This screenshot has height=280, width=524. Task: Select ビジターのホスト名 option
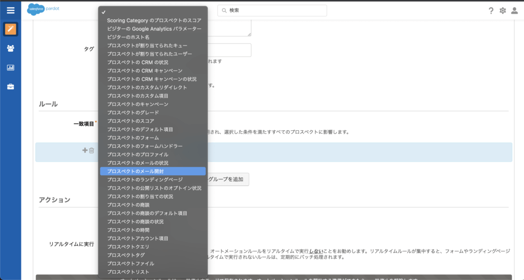(152, 37)
